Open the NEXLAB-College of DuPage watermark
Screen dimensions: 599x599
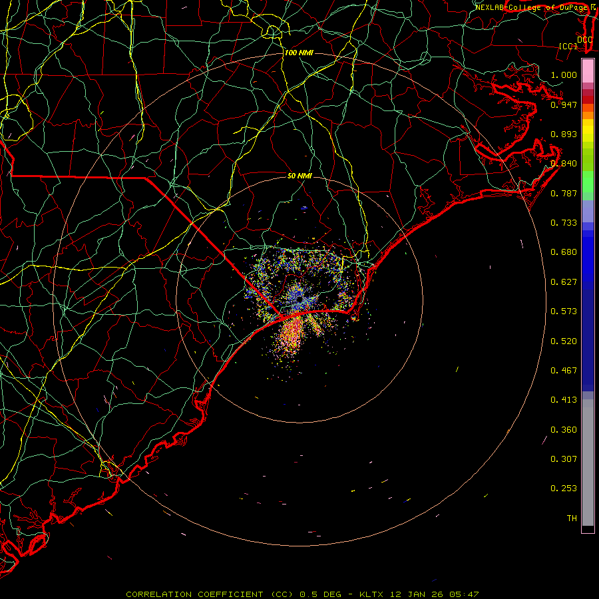pyautogui.click(x=536, y=7)
